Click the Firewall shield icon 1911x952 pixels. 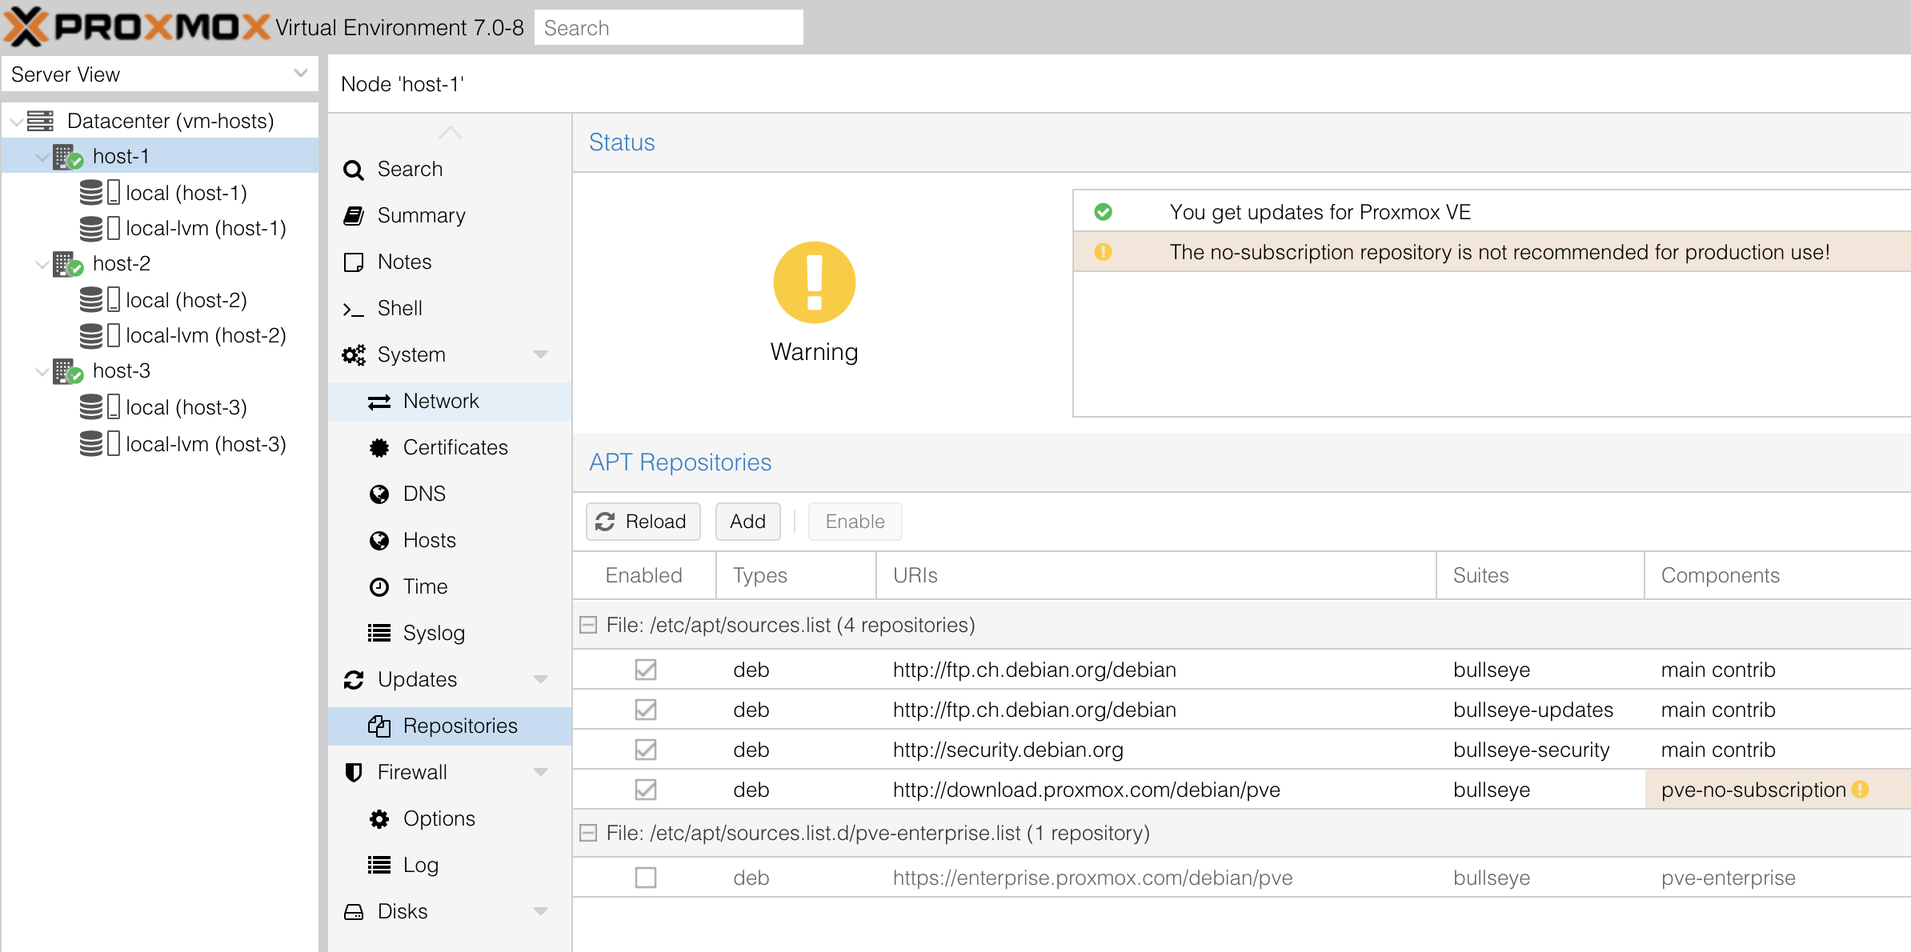(x=353, y=773)
